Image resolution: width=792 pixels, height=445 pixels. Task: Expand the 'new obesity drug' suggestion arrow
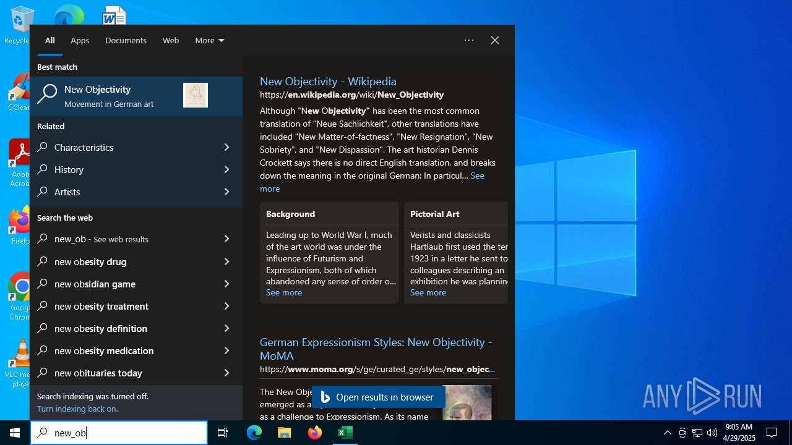coord(226,261)
